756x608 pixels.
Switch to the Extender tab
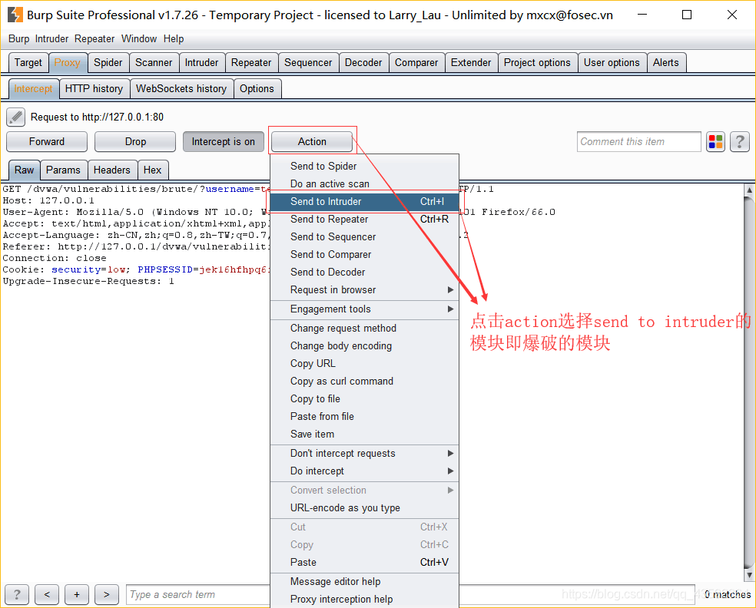click(x=471, y=63)
